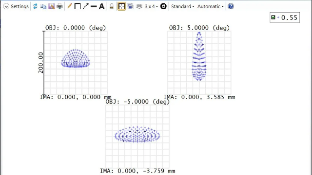Viewport: 312px width, 175px height.
Task: Open the Standard dropdown menu
Action: click(182, 6)
